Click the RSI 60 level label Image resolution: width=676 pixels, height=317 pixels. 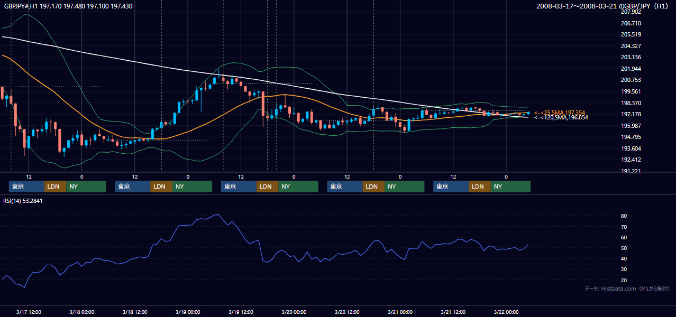point(624,237)
